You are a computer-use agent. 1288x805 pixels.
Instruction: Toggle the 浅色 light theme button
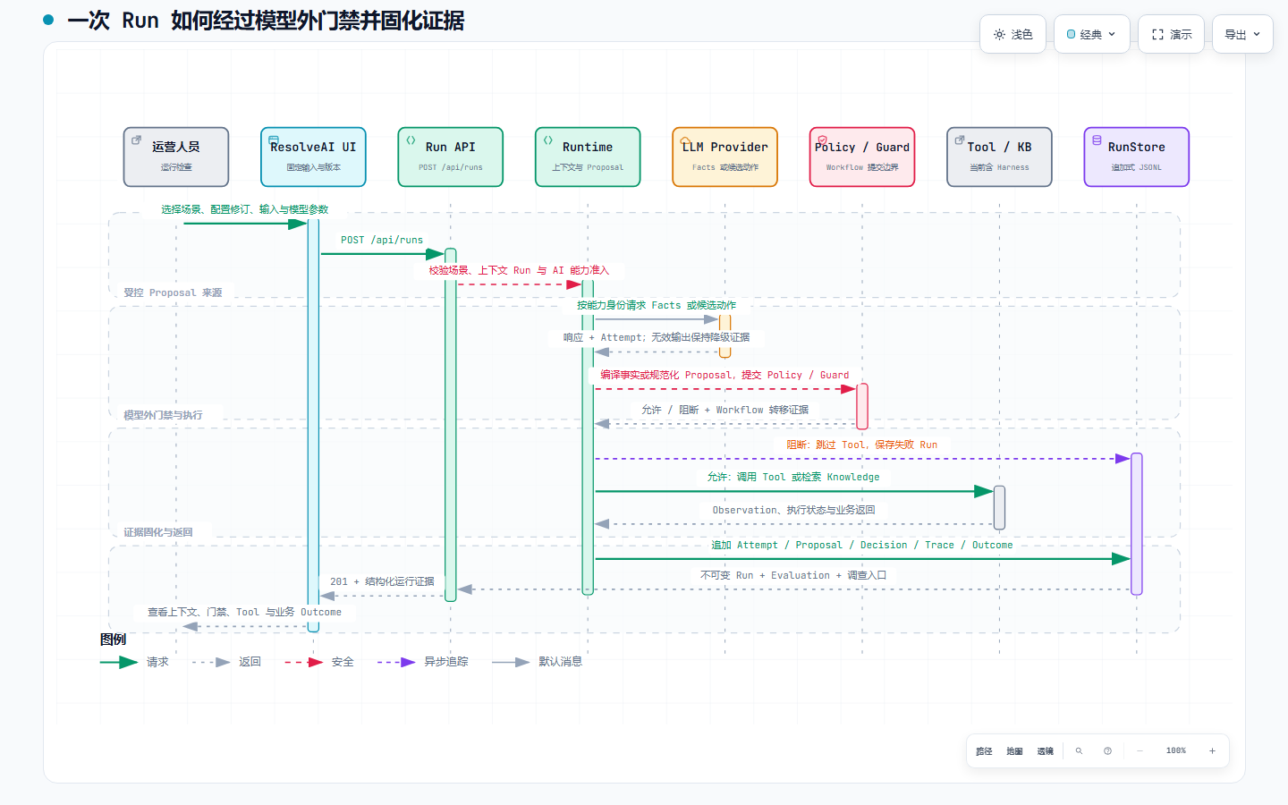pos(1013,34)
